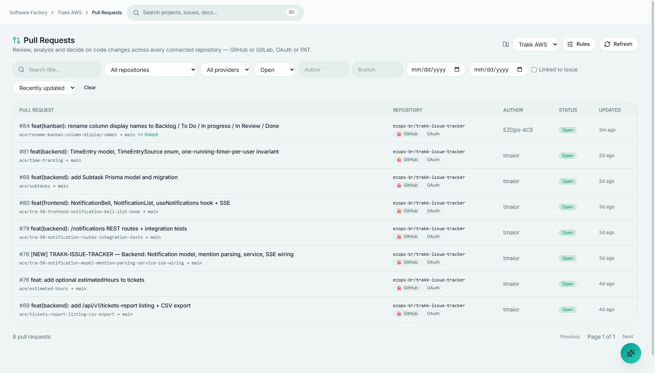Click the EZOps-ACE author name
Viewport: 655px width, 373px height.
coord(518,130)
